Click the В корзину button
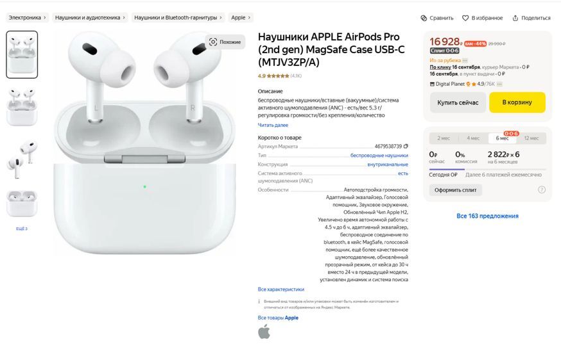 (x=517, y=102)
